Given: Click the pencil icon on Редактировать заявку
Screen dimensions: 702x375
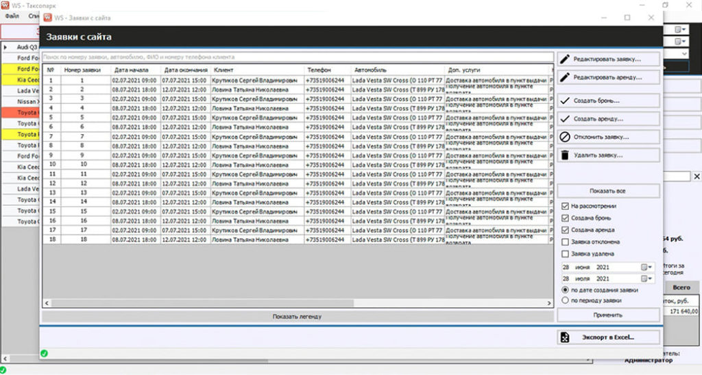Looking at the screenshot, I should tap(565, 59).
